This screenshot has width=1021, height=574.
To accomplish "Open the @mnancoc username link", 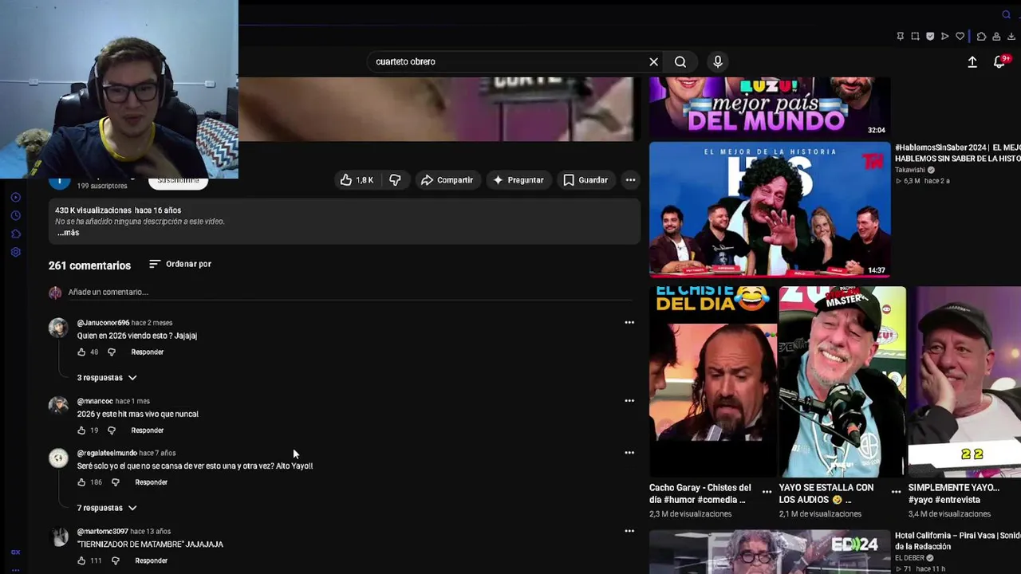I will coord(95,401).
